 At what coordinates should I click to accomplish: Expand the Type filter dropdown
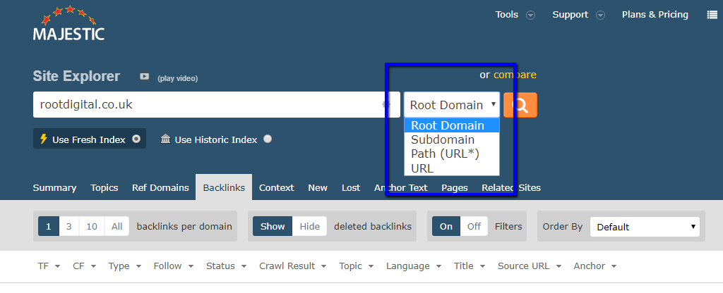coord(125,266)
